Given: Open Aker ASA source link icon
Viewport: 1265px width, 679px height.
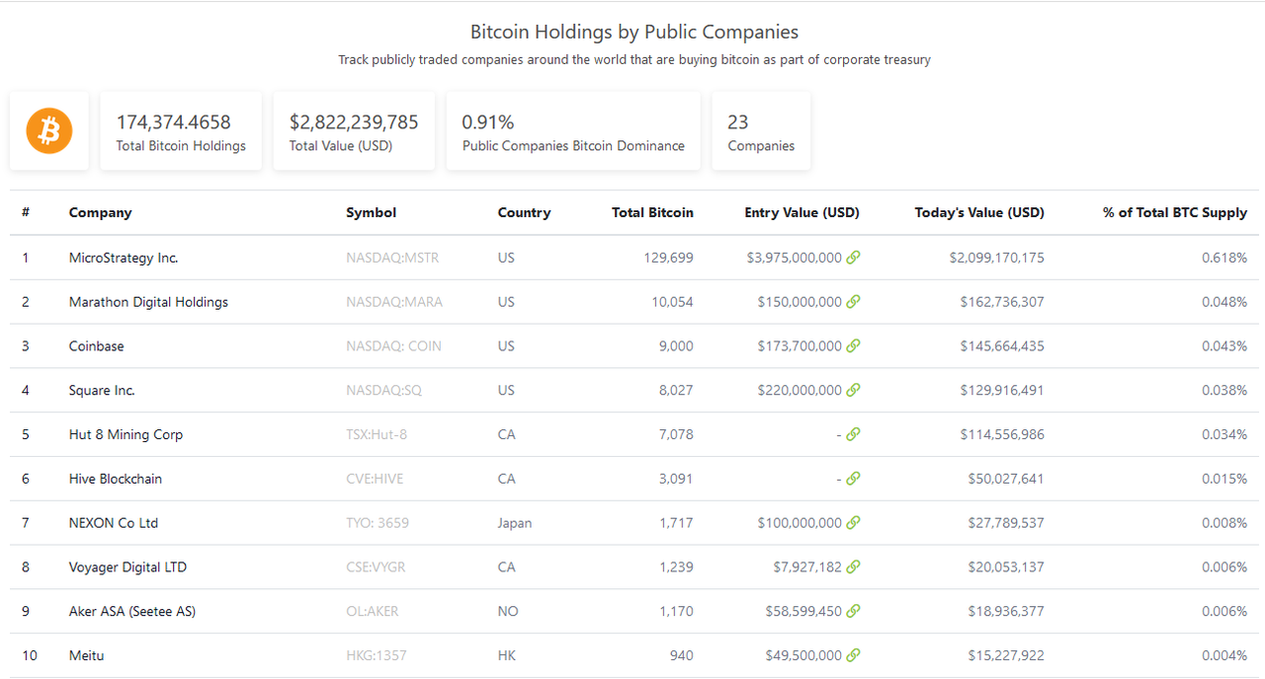Looking at the screenshot, I should 853,611.
